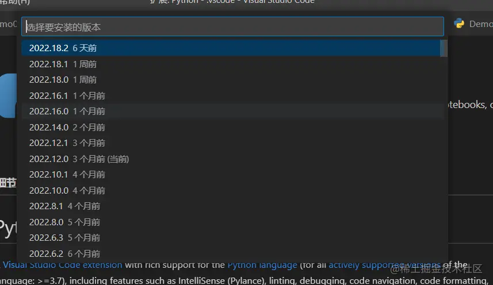Viewport: 493px width, 285px height.
Task: Select version 2022.8.1 entry
Action: tap(231, 206)
